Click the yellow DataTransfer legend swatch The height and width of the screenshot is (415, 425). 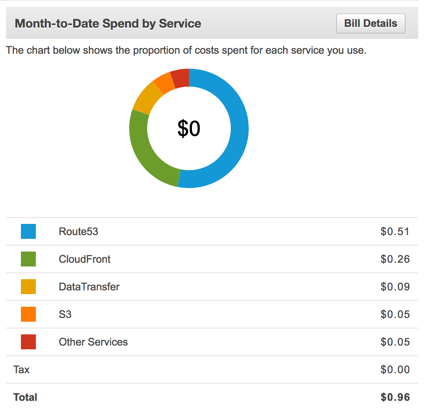point(28,287)
